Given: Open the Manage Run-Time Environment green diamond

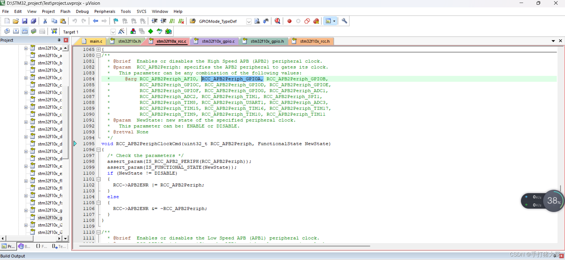Looking at the screenshot, I should pyautogui.click(x=151, y=31).
